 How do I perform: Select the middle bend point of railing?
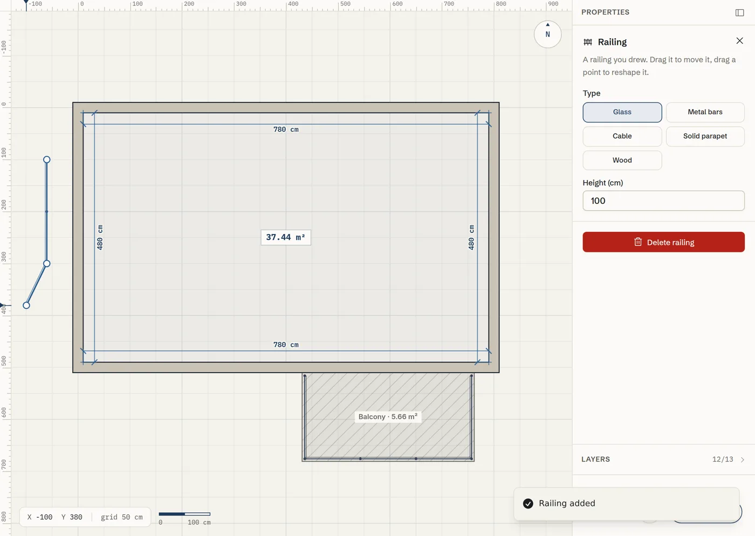coord(47,264)
